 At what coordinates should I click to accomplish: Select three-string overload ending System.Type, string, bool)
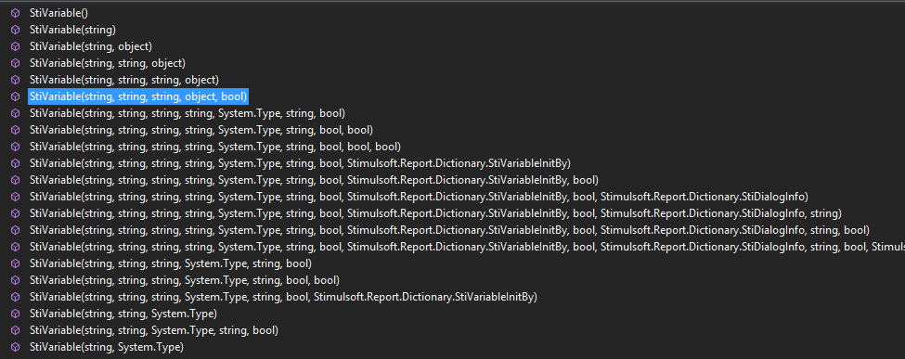point(170,263)
